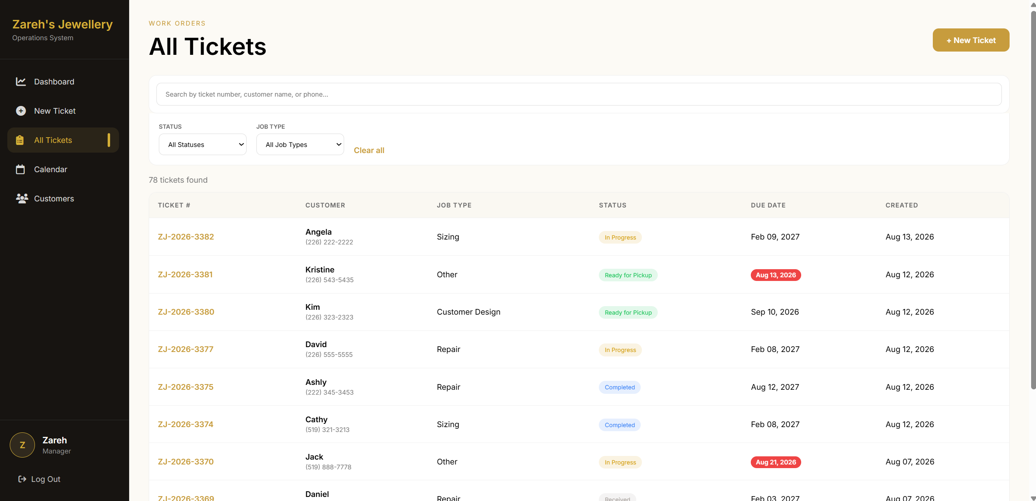Click Log Out link
Image resolution: width=1036 pixels, height=501 pixels.
pyautogui.click(x=39, y=479)
